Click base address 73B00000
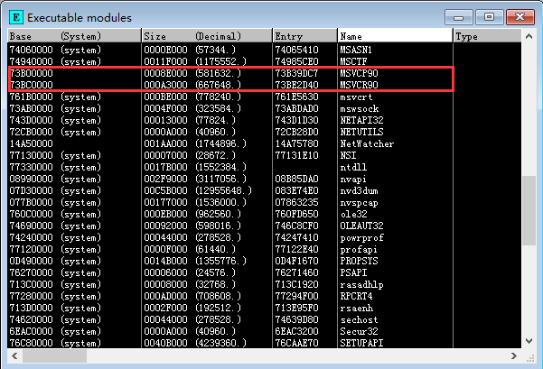The height and width of the screenshot is (369, 543). (x=31, y=73)
